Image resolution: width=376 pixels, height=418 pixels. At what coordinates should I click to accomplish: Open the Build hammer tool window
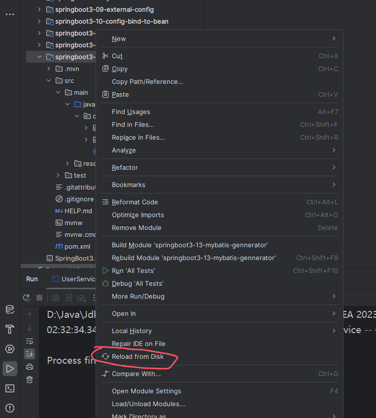pyautogui.click(x=10, y=329)
